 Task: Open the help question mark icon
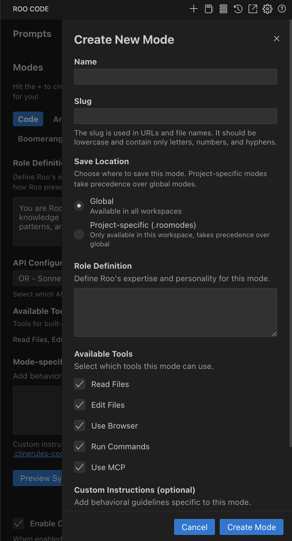tap(282, 9)
